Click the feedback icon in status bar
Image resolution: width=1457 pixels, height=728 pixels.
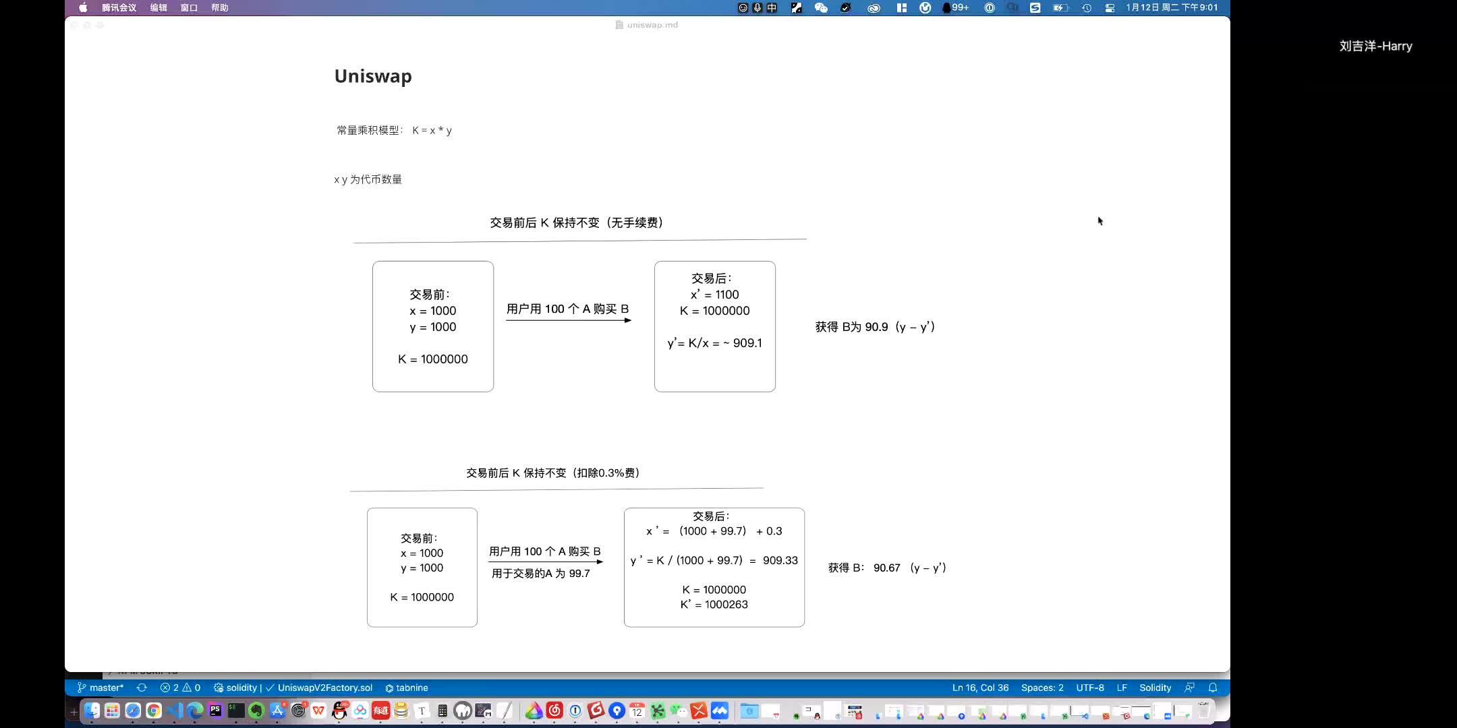pos(1189,688)
